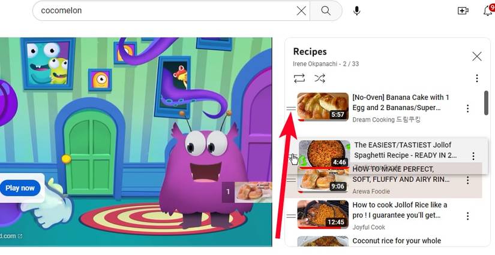The width and height of the screenshot is (495, 255).
Task: Click the Recipes playlist title
Action: pyautogui.click(x=310, y=51)
